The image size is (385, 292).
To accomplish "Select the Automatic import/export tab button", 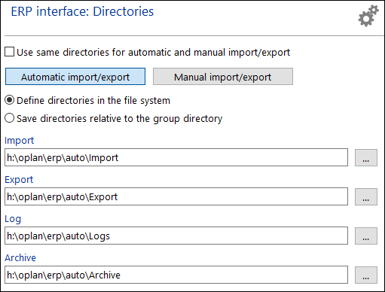I will [75, 77].
